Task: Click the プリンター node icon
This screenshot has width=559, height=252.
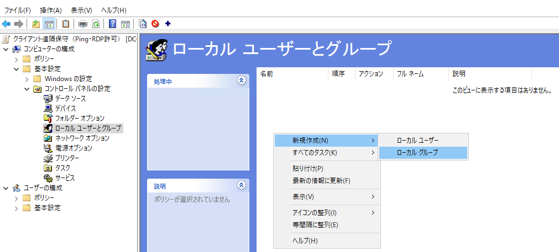Action: tap(48, 158)
